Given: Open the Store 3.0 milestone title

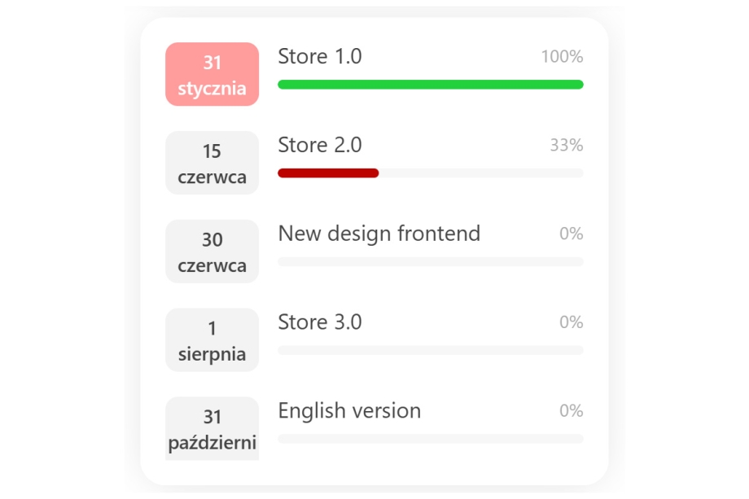Looking at the screenshot, I should tap(320, 322).
